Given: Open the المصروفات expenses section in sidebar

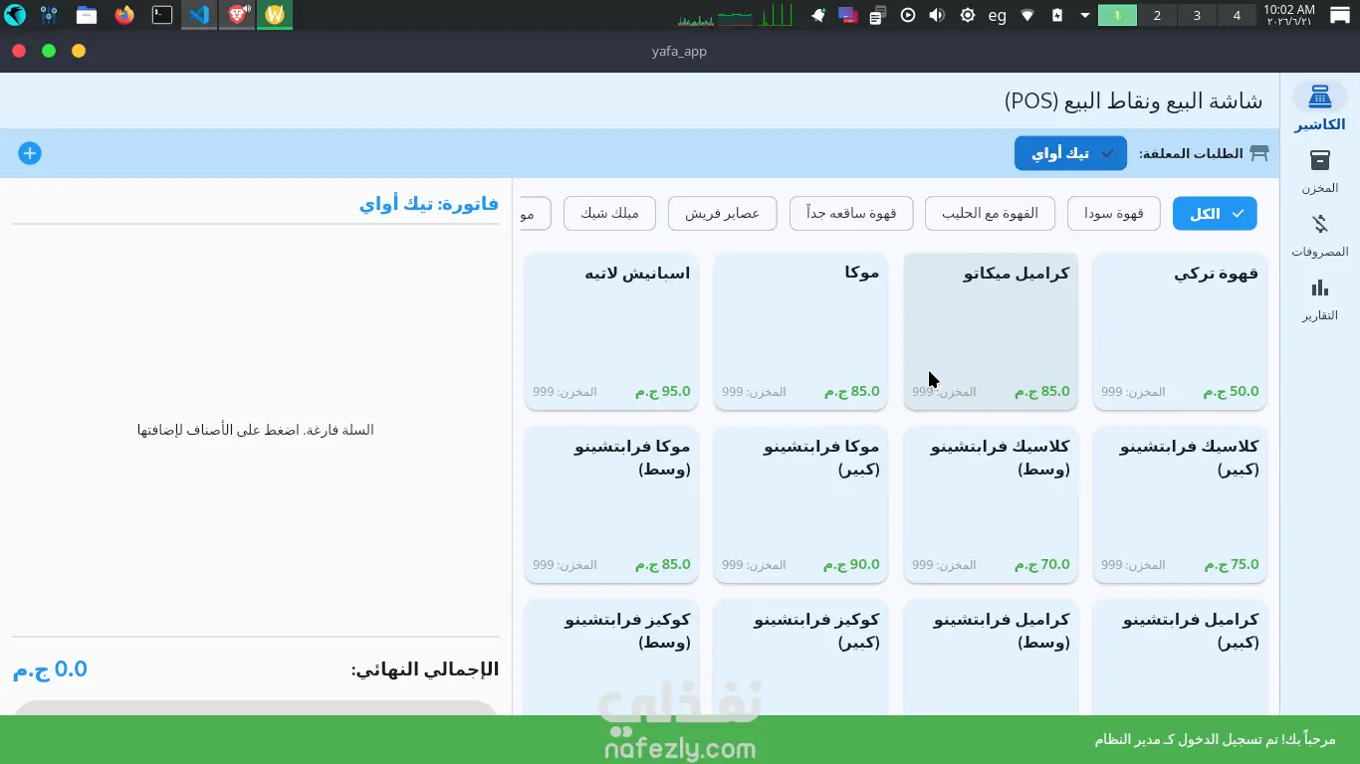Looking at the screenshot, I should point(1320,235).
